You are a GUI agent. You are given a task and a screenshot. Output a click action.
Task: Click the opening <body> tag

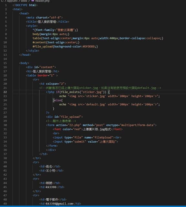24,63
